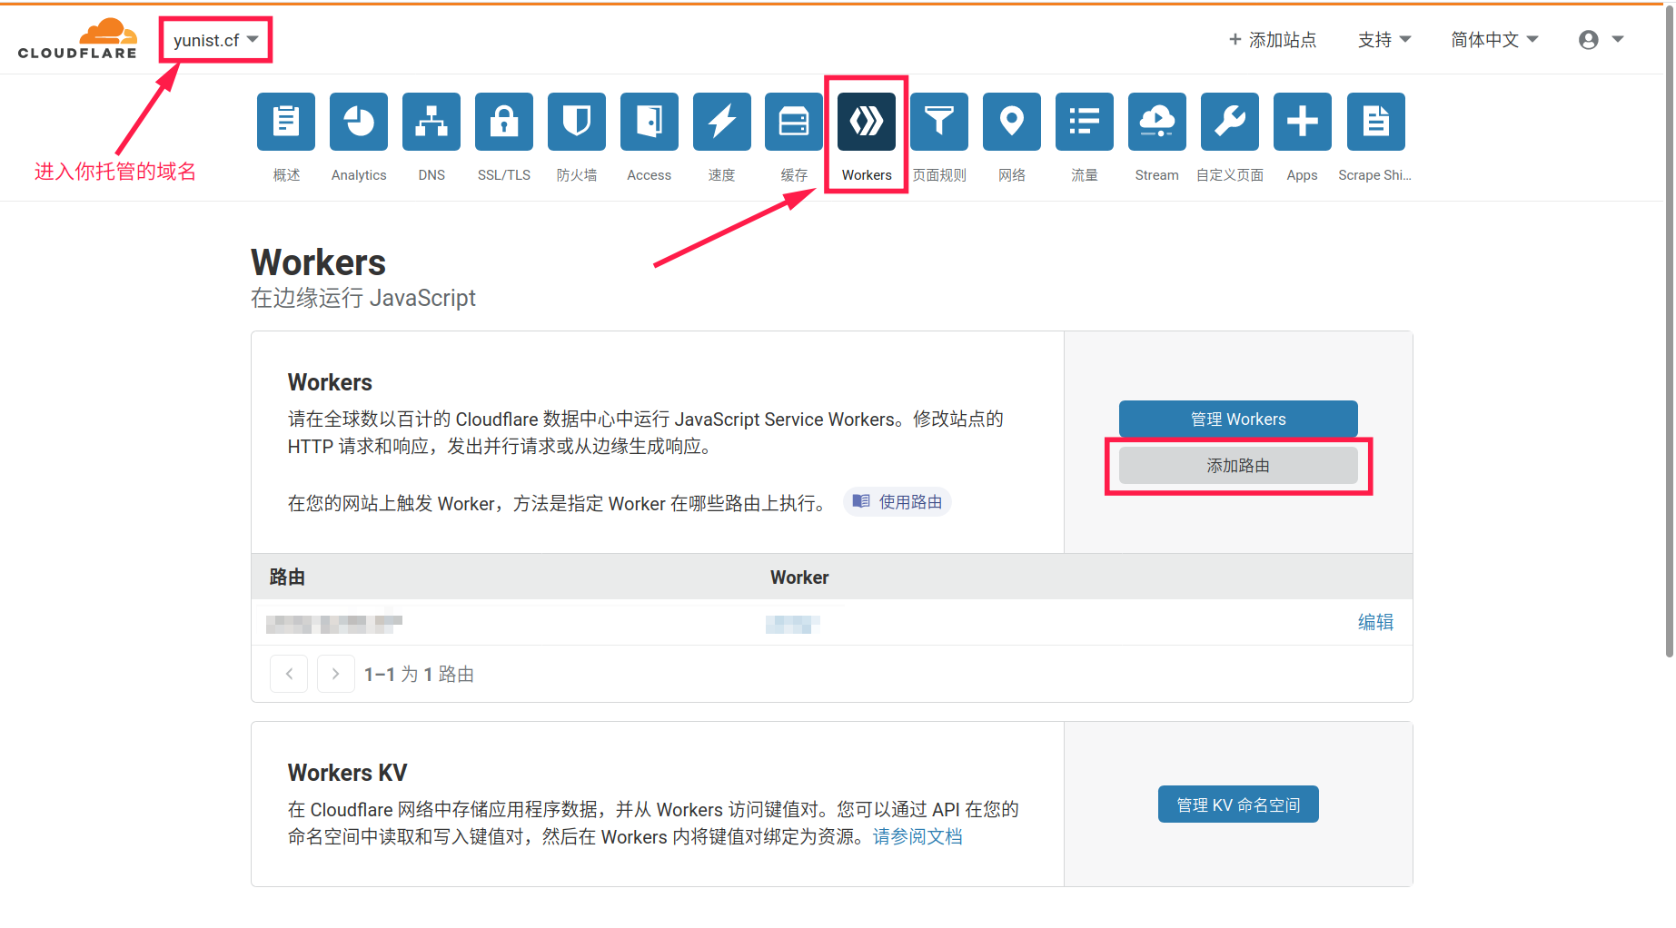The image size is (1676, 928).
Task: Open the user account avatar menu
Action: 1601,40
